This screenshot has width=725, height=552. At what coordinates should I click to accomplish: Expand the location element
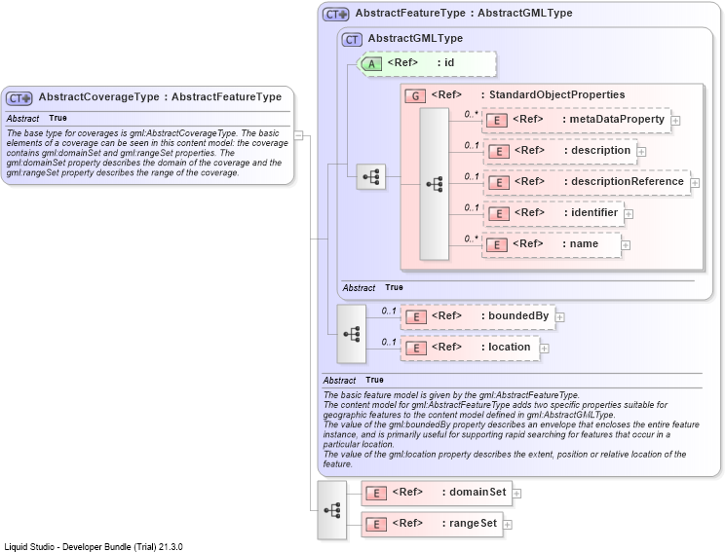tap(544, 349)
